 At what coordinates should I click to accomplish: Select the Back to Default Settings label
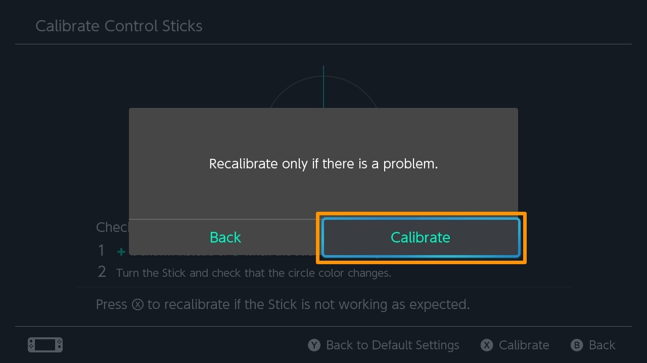pos(393,345)
